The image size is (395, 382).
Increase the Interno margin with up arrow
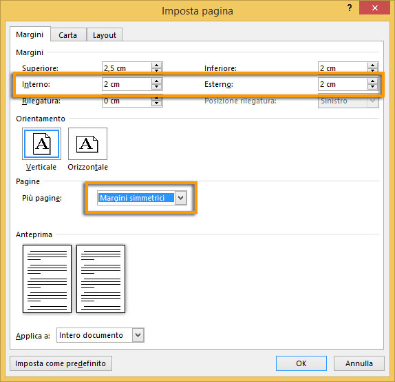(156, 81)
